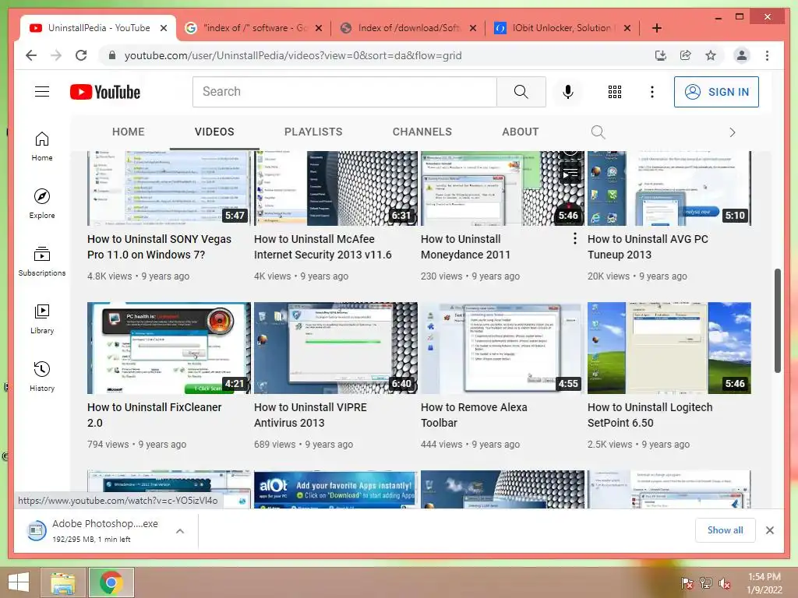Focus the YouTube Search field
The image size is (798, 598).
344,92
